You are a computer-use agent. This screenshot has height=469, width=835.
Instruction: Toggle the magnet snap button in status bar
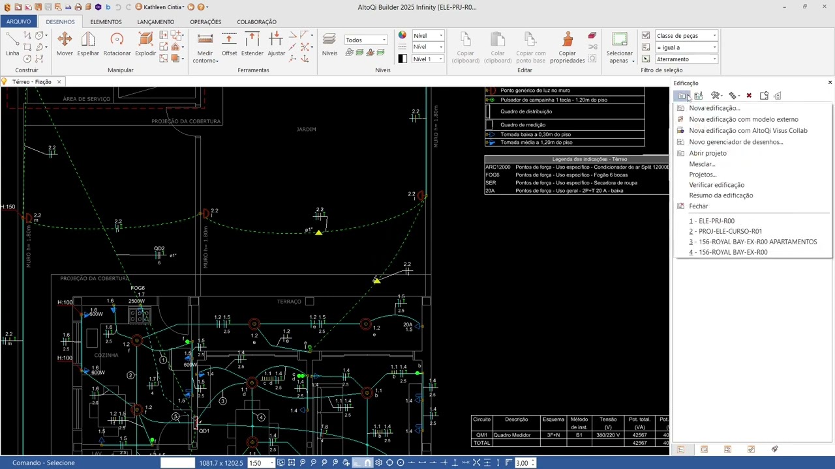368,463
